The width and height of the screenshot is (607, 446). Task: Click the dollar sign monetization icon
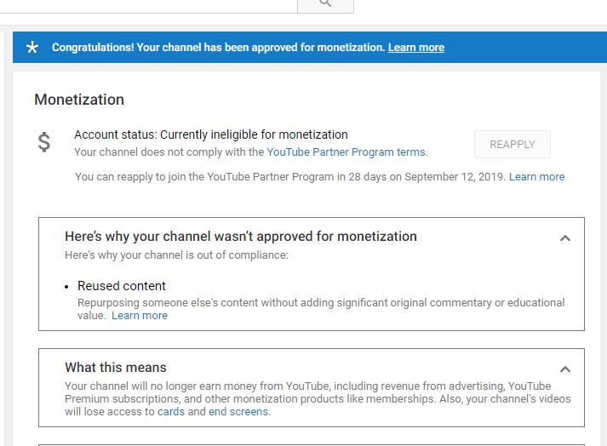pyautogui.click(x=44, y=142)
